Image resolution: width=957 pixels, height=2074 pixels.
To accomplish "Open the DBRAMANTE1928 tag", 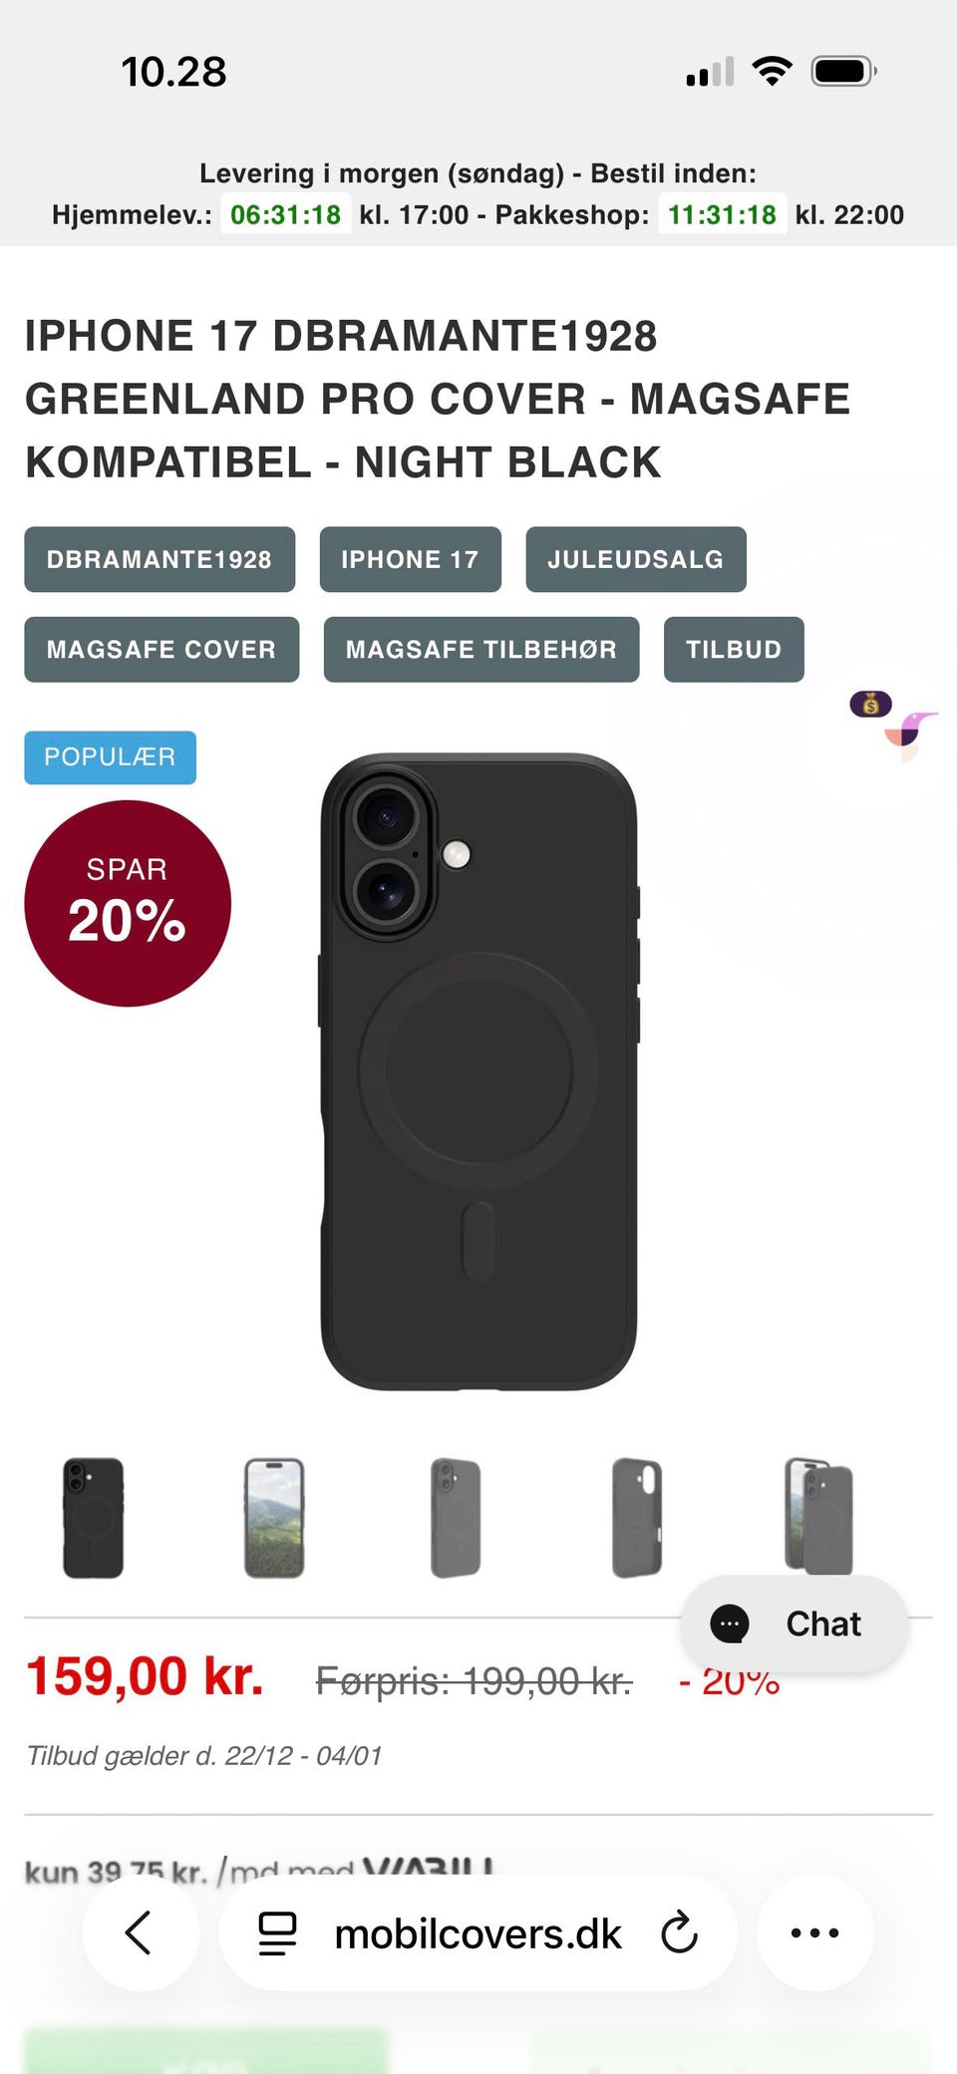I will (x=159, y=559).
